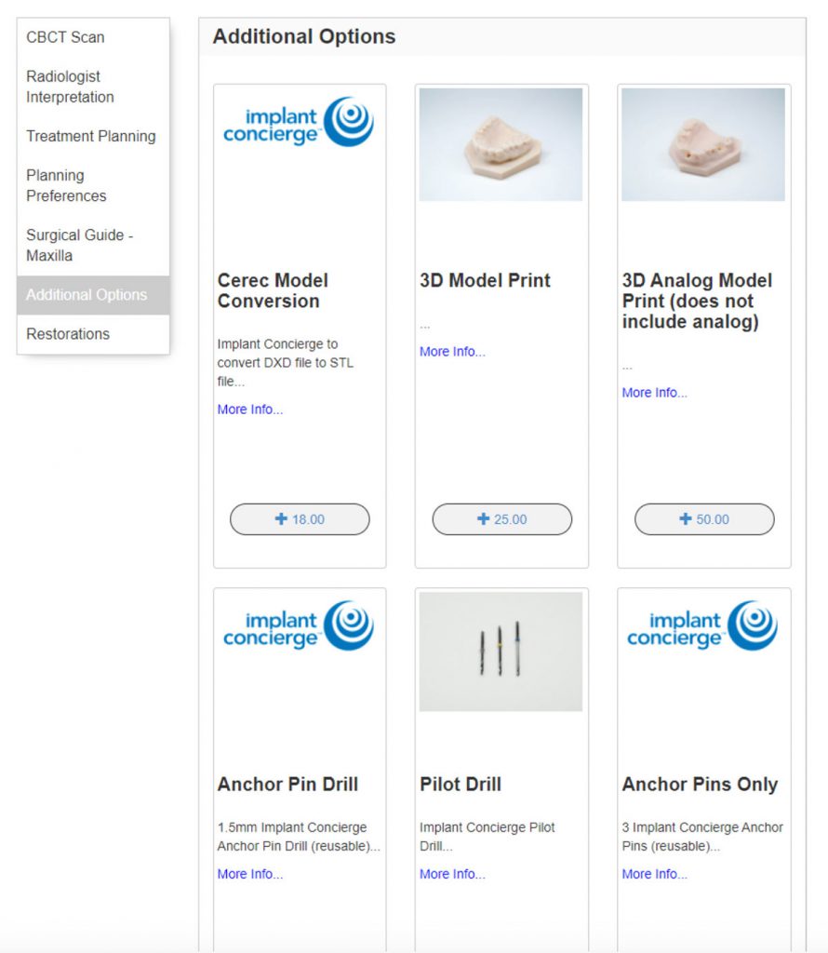Add 3D Model Print for 25.00
This screenshot has height=953, width=828.
point(501,519)
